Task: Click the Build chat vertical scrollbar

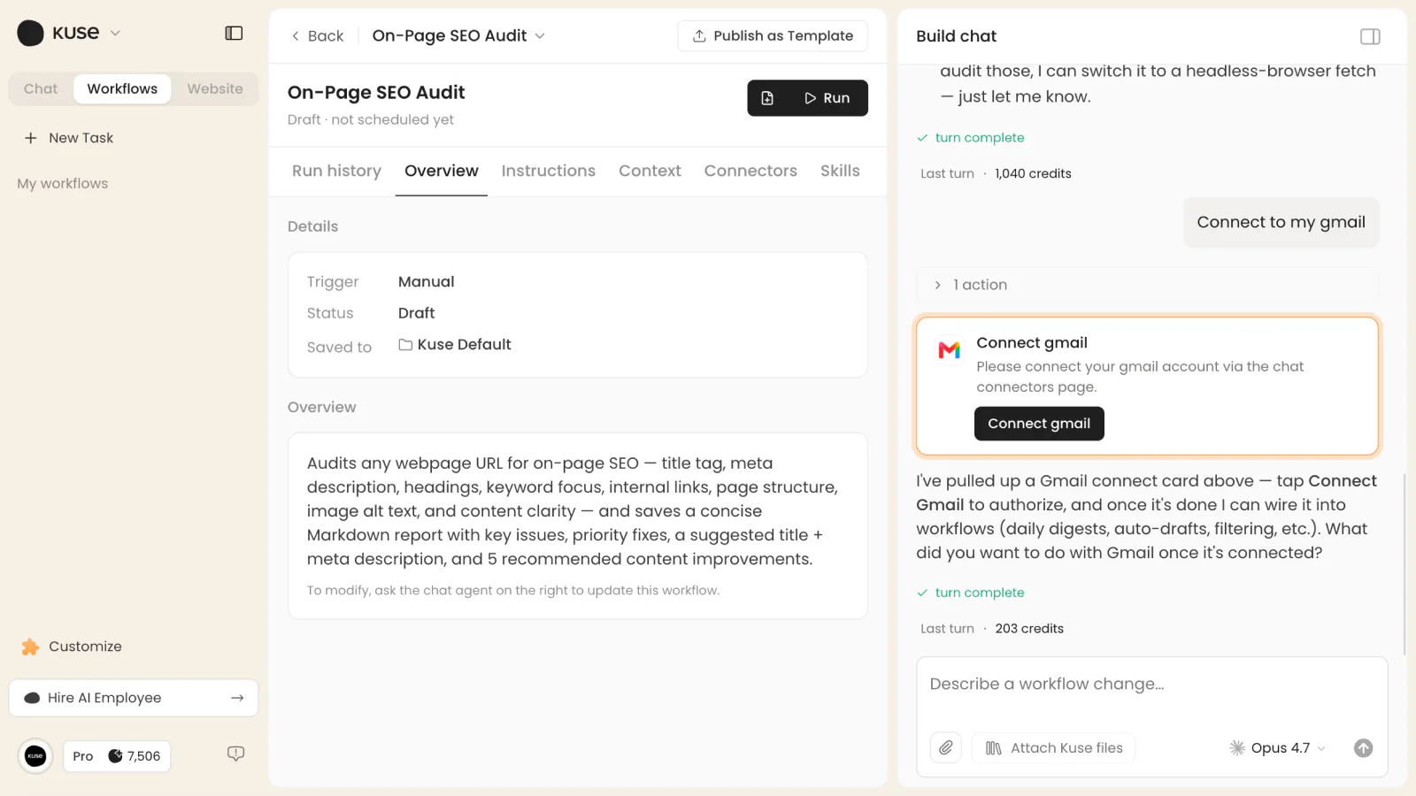Action: pos(1404,566)
